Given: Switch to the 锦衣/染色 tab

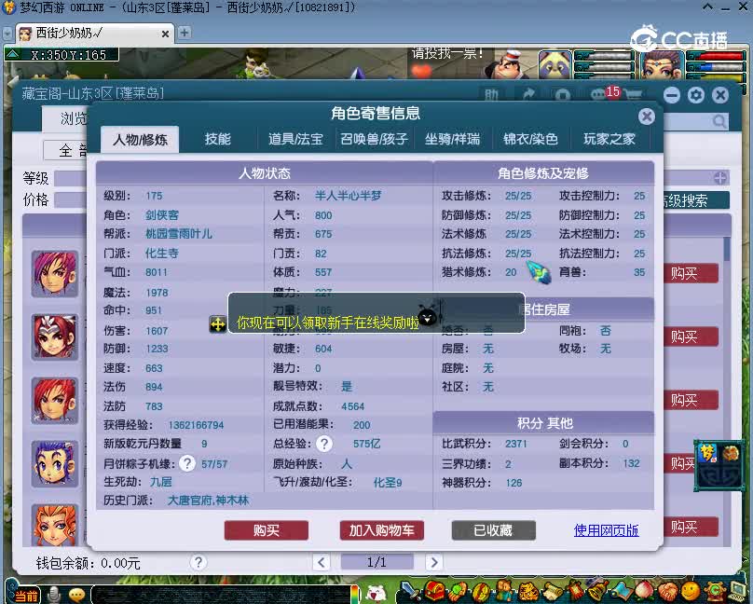Looking at the screenshot, I should pyautogui.click(x=530, y=139).
